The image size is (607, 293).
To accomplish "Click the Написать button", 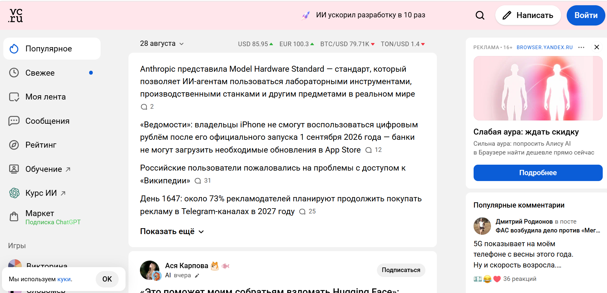I will click(x=528, y=15).
